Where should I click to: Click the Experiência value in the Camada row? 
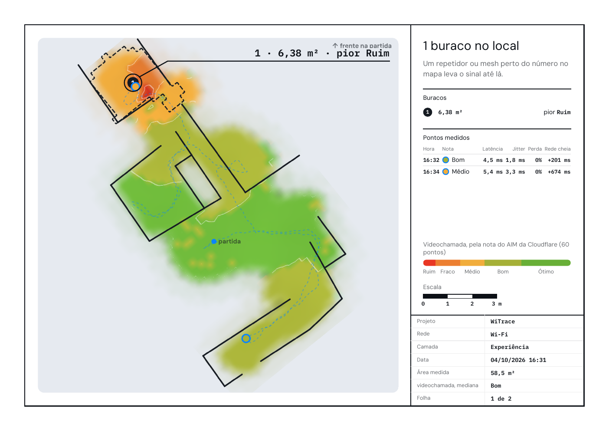(510, 347)
